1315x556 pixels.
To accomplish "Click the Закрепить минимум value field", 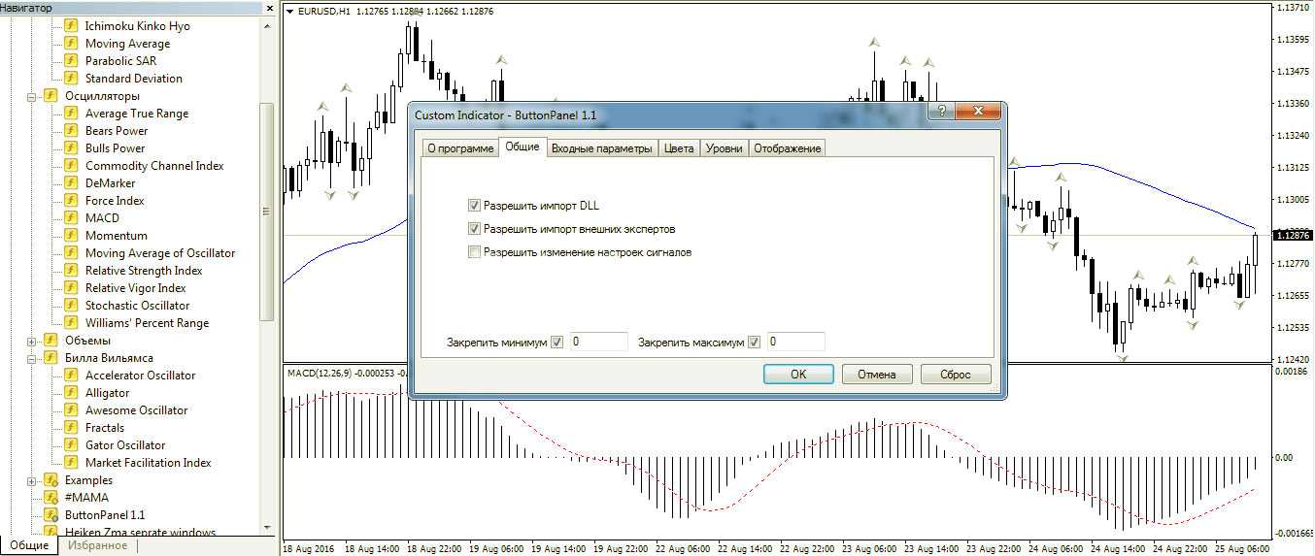I will pyautogui.click(x=598, y=342).
